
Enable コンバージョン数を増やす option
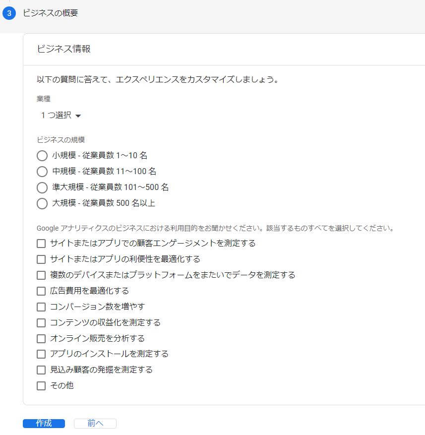(x=41, y=307)
